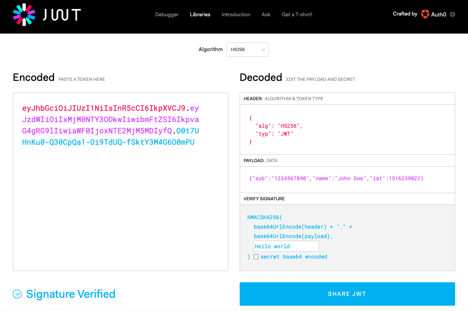
Task: Enable the secret base64 encoded checkbox
Action: click(x=256, y=257)
